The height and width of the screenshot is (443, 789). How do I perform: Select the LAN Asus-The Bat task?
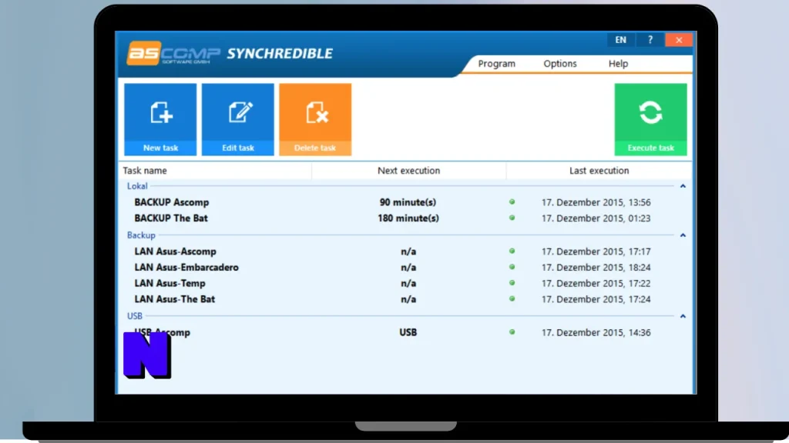tap(175, 299)
